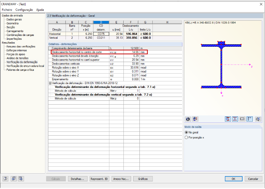Image resolution: width=265 pixels, height=189 pixels.
Task: Click the CO211 cell
Action: click(x=101, y=38)
